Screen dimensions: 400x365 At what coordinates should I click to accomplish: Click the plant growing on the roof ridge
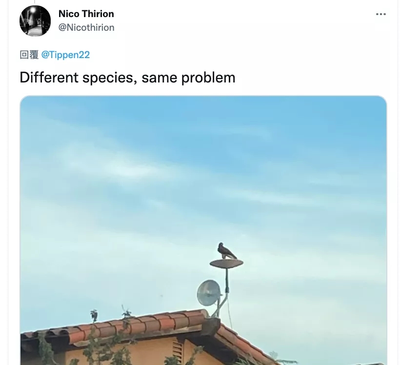coord(94,316)
